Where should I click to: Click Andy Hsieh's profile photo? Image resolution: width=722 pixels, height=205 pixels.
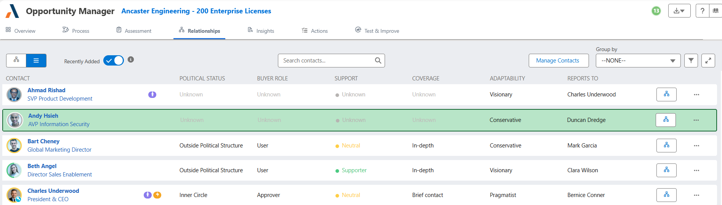tap(15, 120)
